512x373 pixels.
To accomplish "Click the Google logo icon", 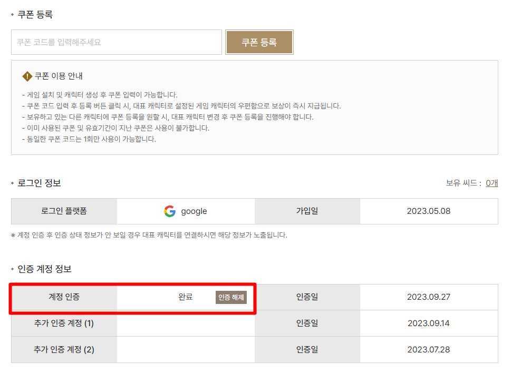I will tap(170, 211).
